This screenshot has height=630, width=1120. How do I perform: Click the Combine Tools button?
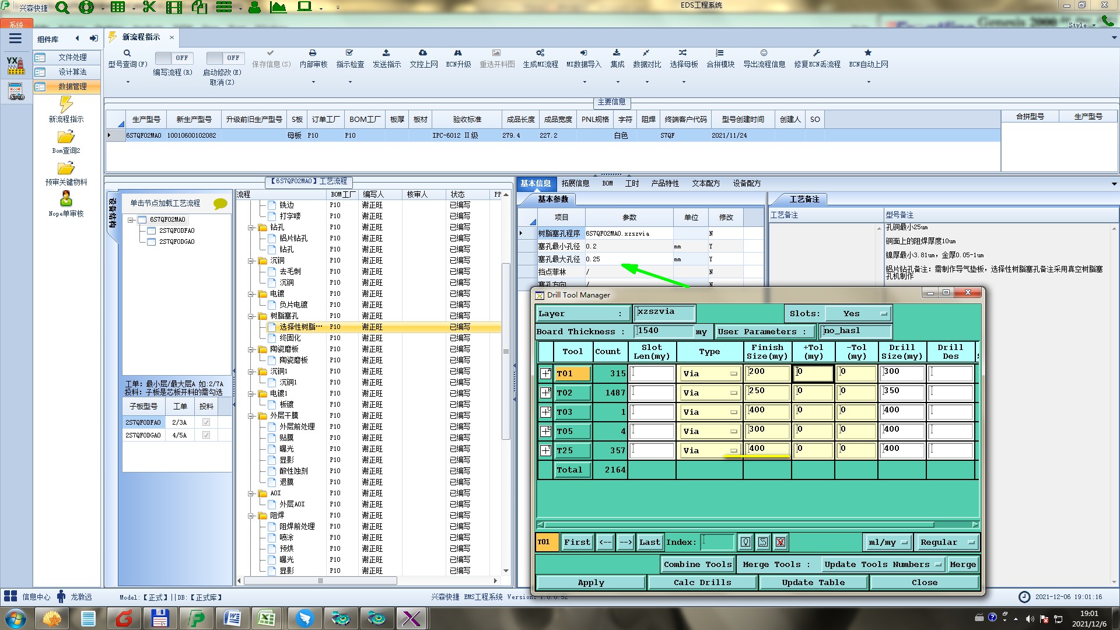tap(697, 564)
